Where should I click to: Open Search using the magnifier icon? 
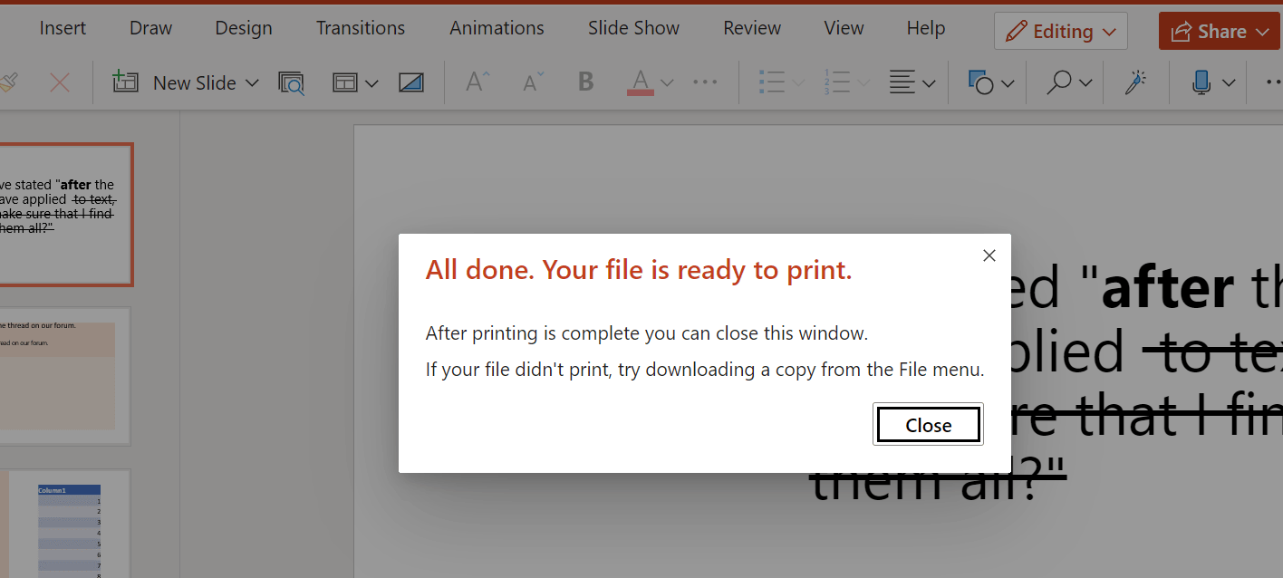1058,82
